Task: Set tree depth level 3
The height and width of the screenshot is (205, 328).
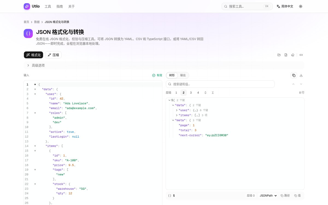Action: (x=191, y=93)
